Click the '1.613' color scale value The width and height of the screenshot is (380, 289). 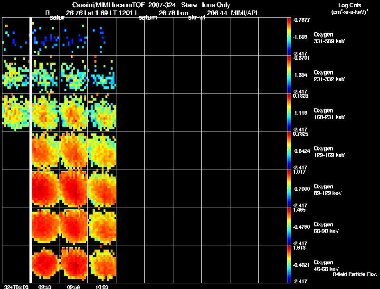coord(299,248)
